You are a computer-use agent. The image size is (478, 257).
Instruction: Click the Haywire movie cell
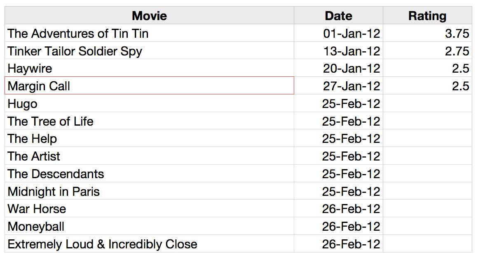(149, 68)
